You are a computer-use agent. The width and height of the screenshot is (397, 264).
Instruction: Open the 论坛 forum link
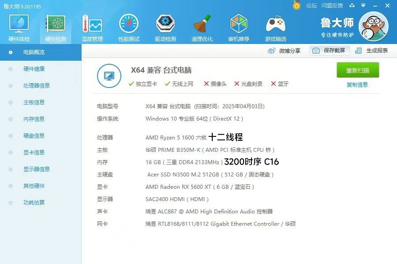(311, 6)
